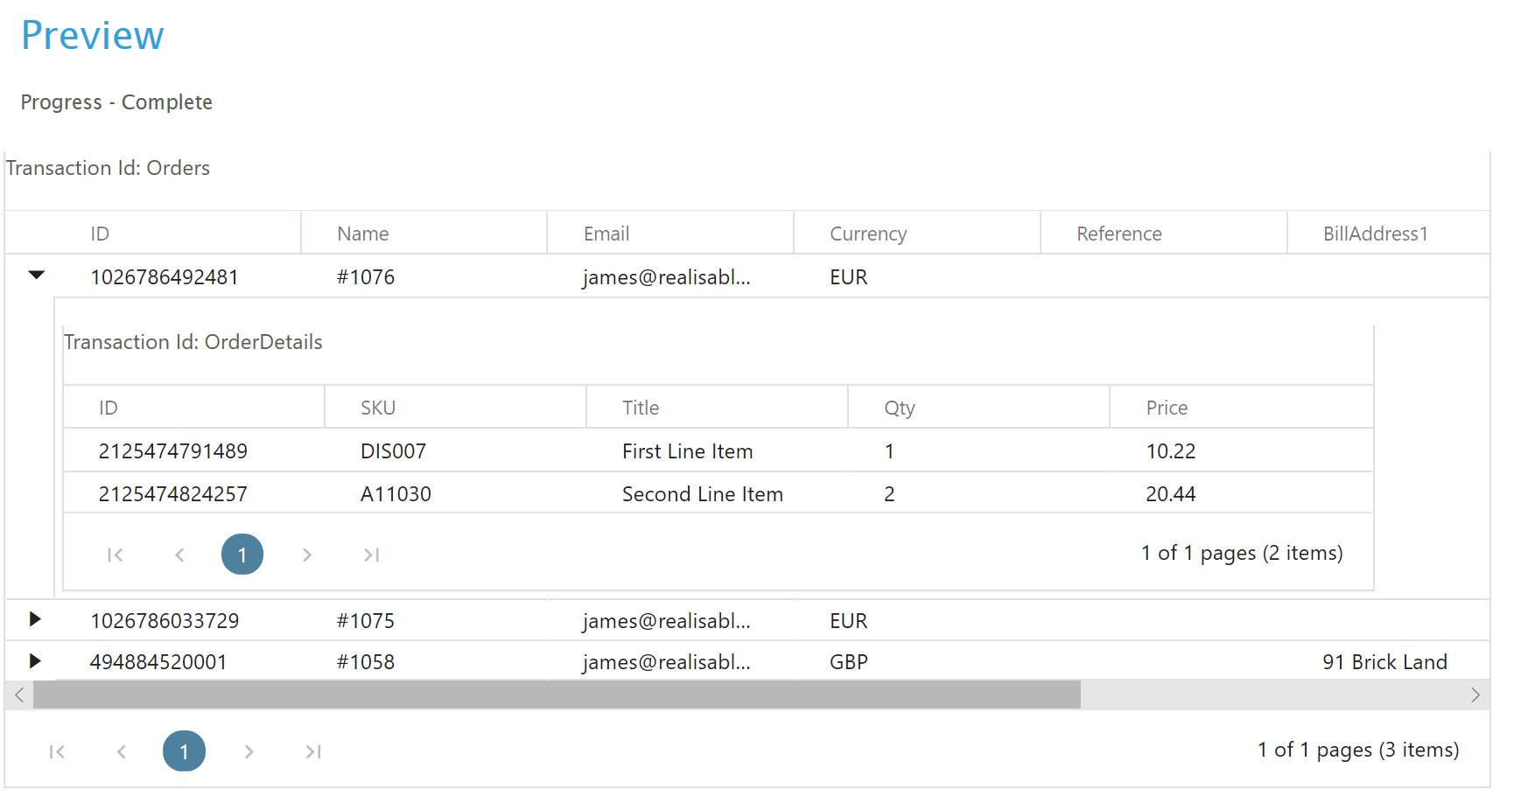
Task: Go to next page in OrderDetails pager
Action: tap(306, 555)
